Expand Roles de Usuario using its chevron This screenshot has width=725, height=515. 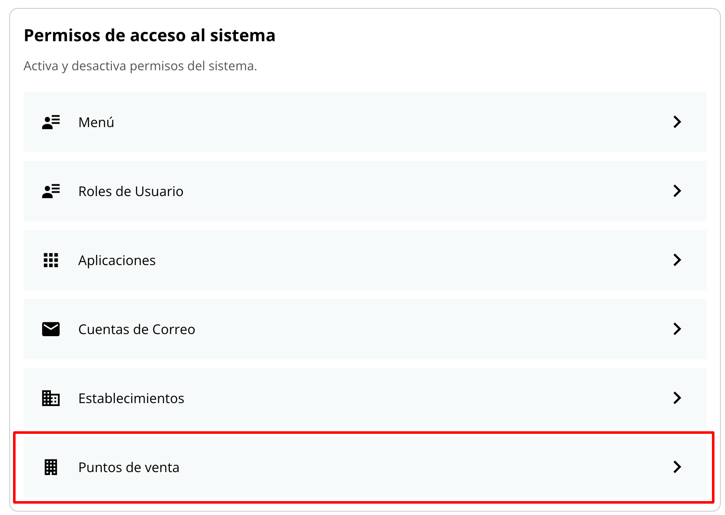coord(677,191)
